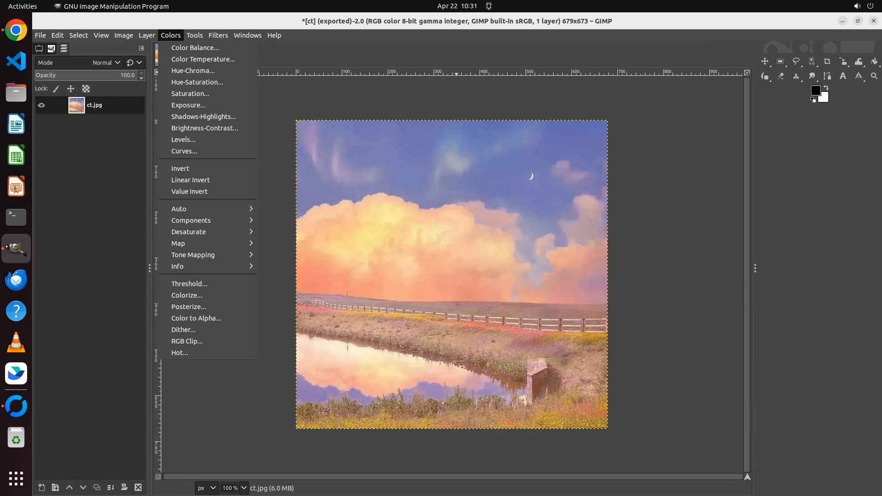Click the Invert menu entry
This screenshot has width=882, height=496.
[180, 169]
